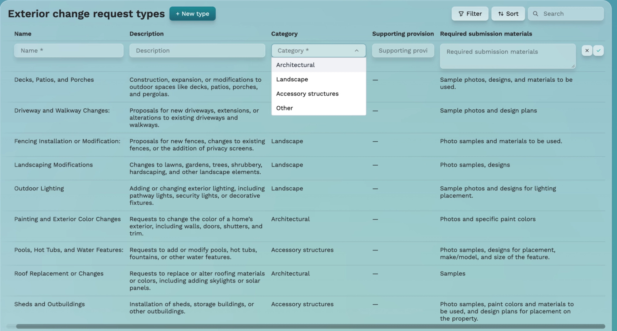Confirm the new row with the checkmark icon
This screenshot has width=617, height=331.
click(x=598, y=50)
